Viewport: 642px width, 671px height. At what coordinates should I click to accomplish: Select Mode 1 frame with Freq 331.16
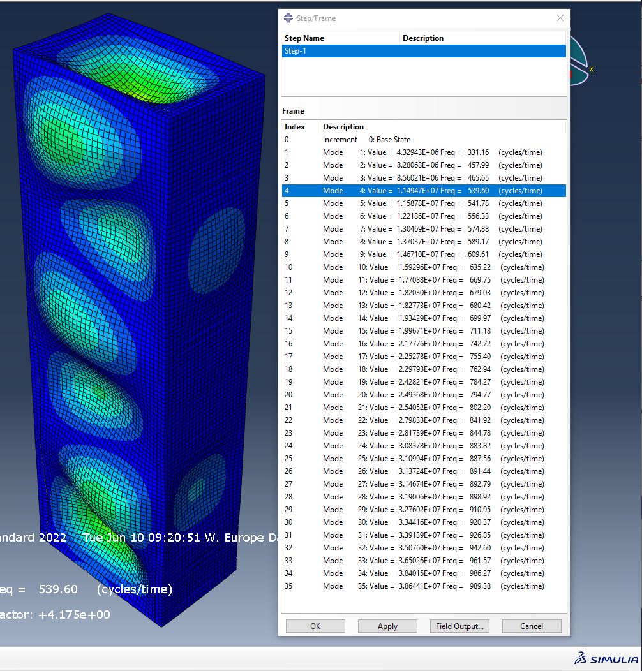tap(424, 152)
